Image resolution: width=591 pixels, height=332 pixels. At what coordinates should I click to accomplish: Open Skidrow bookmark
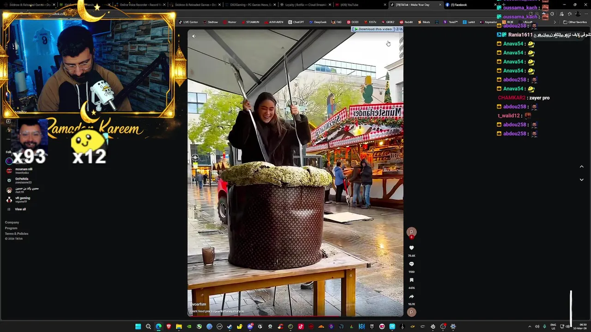click(211, 22)
